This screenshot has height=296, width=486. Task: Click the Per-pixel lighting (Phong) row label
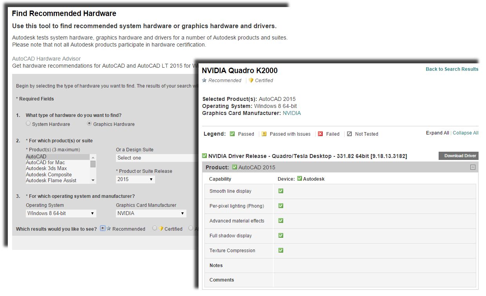tap(237, 206)
